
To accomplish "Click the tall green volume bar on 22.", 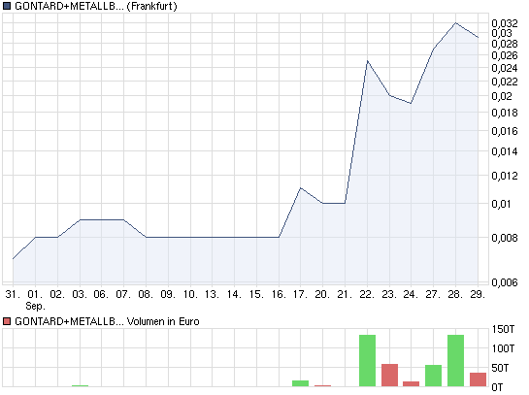I will pos(368,361).
